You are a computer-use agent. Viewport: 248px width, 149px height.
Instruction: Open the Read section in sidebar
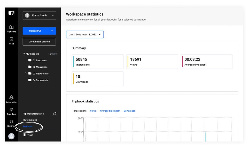pos(11,41)
